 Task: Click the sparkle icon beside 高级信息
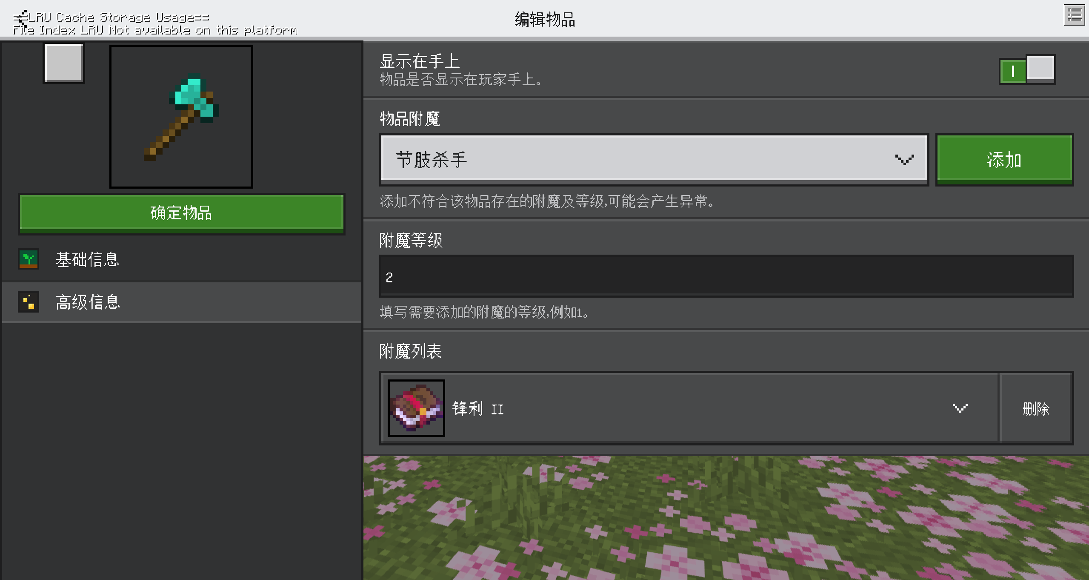click(x=29, y=302)
